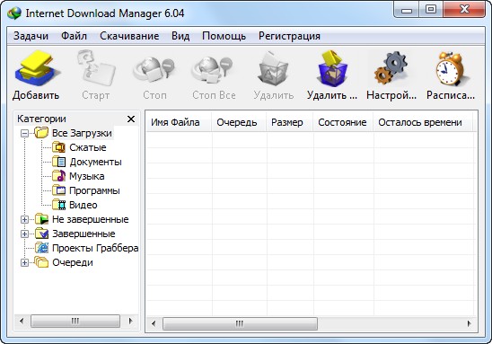This screenshot has width=492, height=344.
Task: Open the Вид menu
Action: tap(180, 36)
